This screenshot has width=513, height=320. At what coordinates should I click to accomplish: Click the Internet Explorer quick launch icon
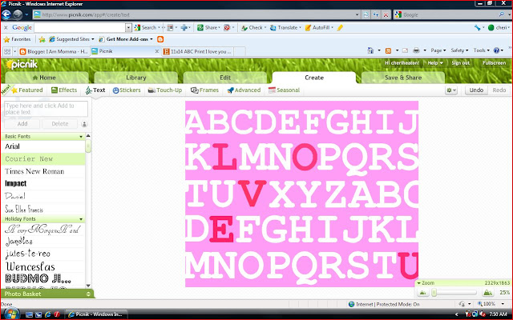click(x=48, y=314)
